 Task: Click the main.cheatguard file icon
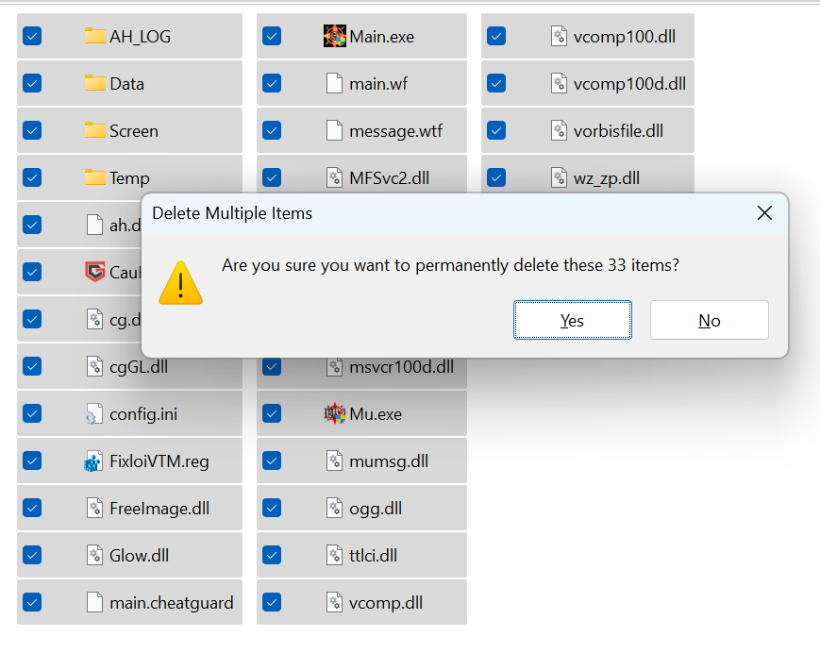[x=93, y=603]
